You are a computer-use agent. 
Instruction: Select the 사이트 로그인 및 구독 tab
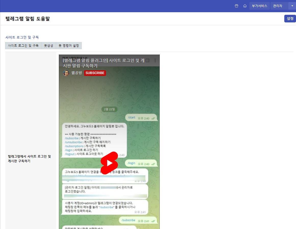pos(23,46)
